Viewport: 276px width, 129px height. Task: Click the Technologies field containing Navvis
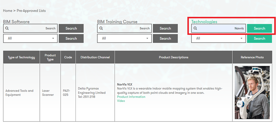tap(218, 28)
